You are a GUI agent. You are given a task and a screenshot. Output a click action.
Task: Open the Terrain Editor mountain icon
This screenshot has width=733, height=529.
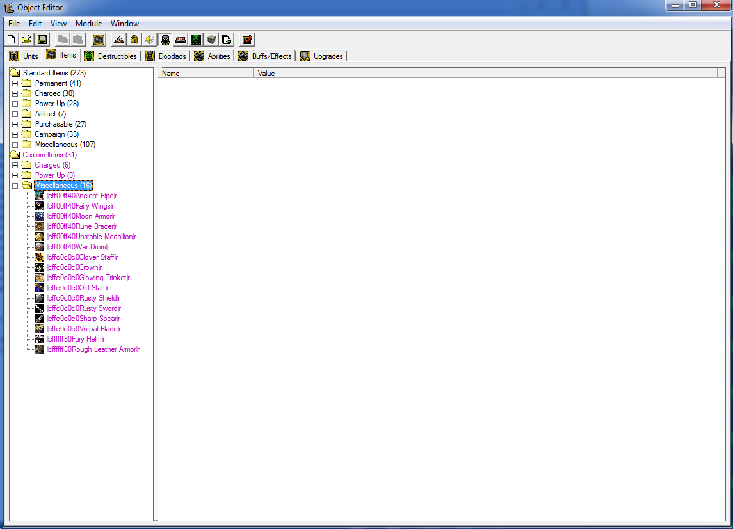(x=118, y=40)
